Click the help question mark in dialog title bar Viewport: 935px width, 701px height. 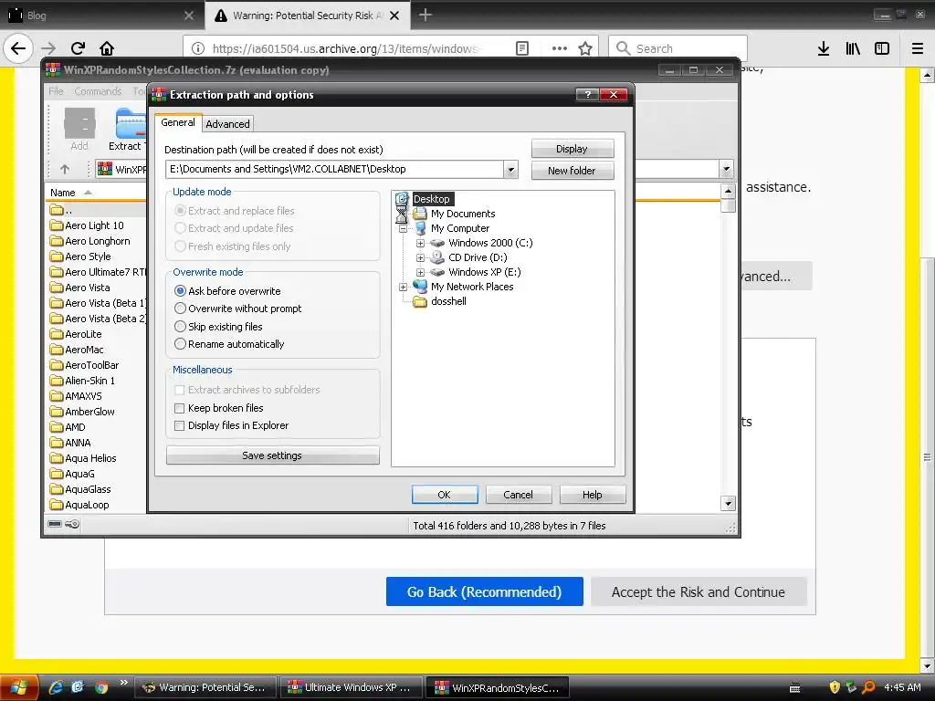(587, 94)
